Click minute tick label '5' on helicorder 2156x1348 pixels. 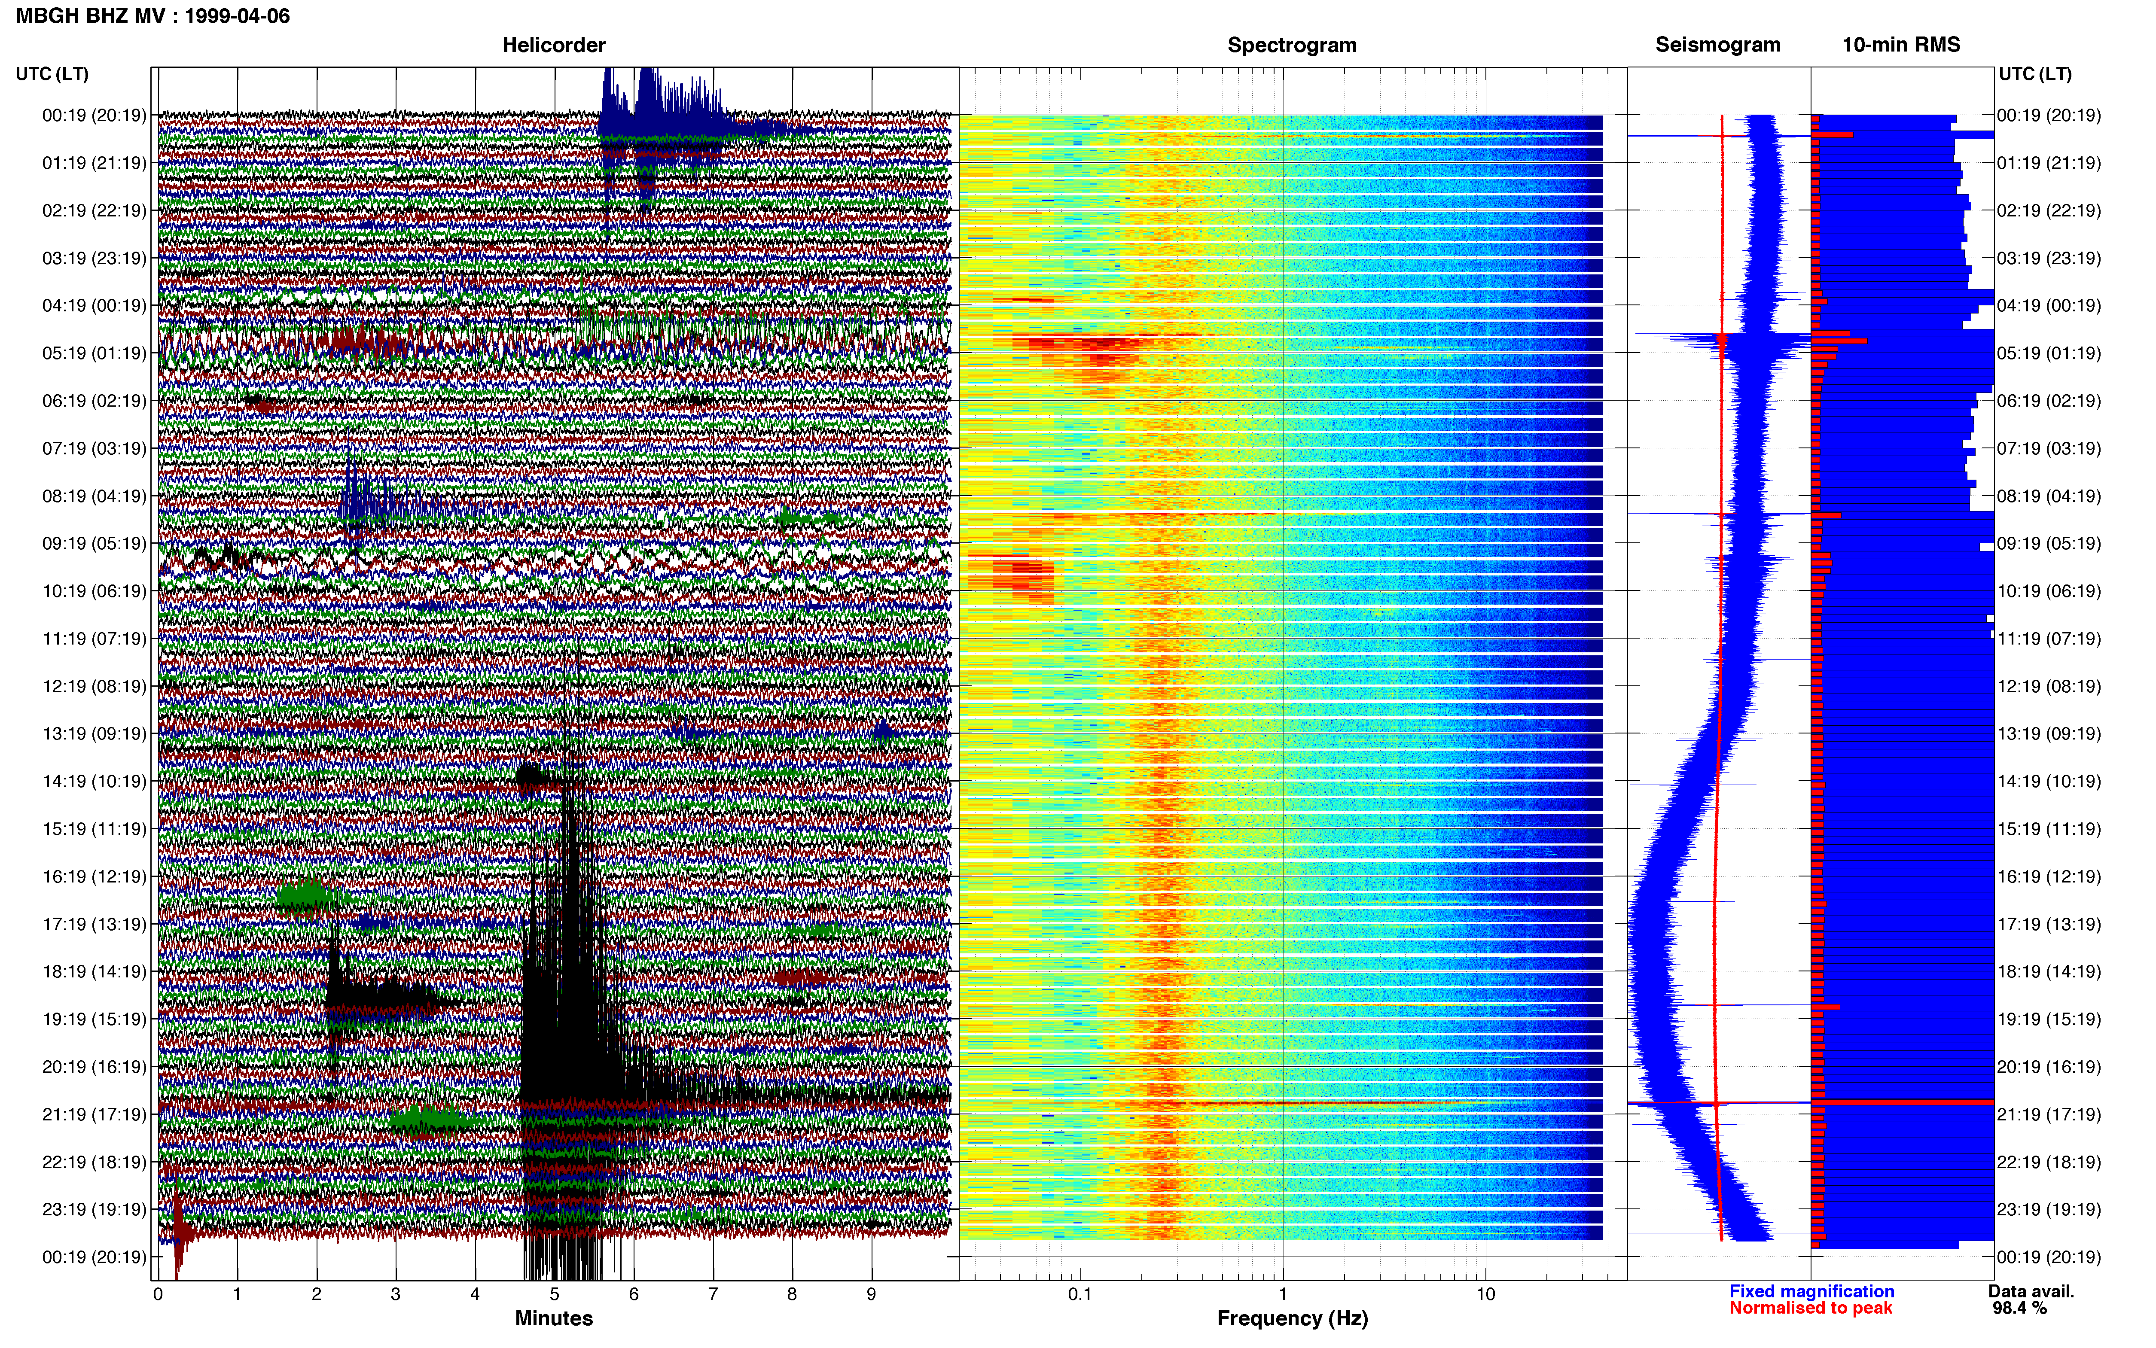(x=555, y=1293)
